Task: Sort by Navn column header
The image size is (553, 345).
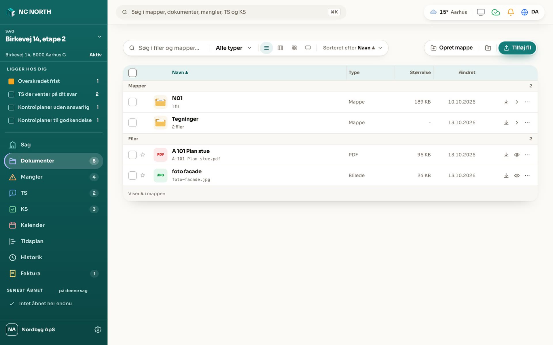Action: click(x=180, y=73)
